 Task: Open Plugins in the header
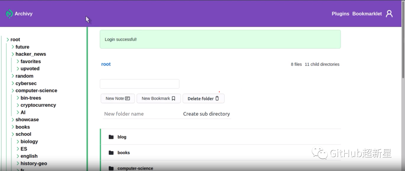(x=340, y=14)
